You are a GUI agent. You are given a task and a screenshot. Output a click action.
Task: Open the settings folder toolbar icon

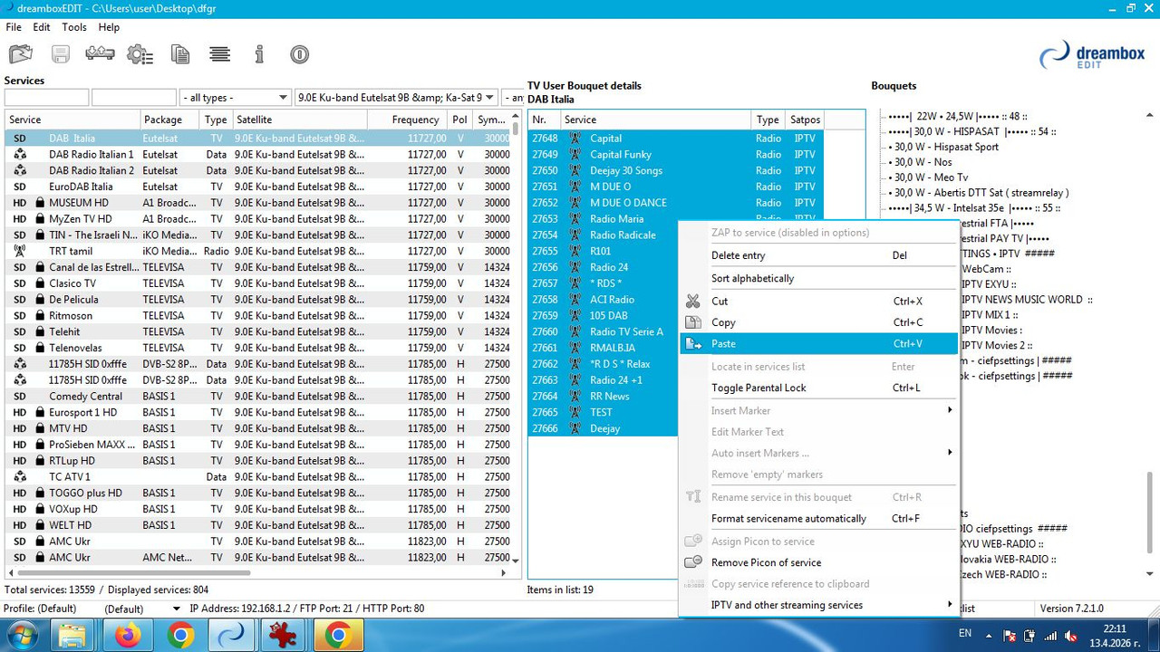pos(18,54)
